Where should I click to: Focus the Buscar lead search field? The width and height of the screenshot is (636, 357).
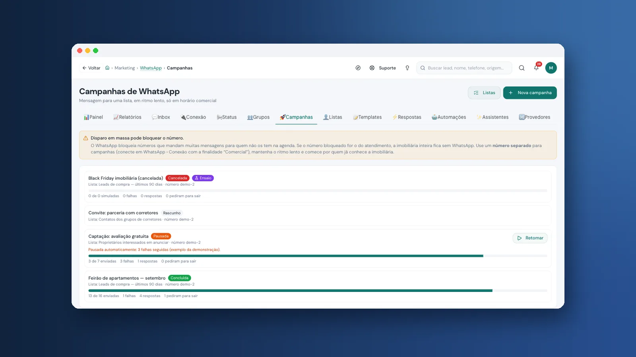pos(464,68)
